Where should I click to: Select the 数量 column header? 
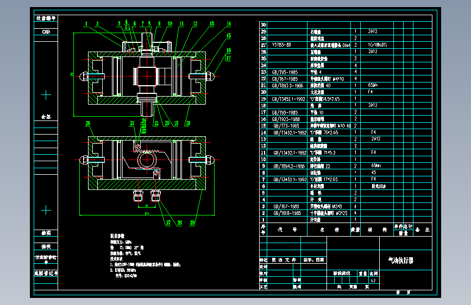355,230
